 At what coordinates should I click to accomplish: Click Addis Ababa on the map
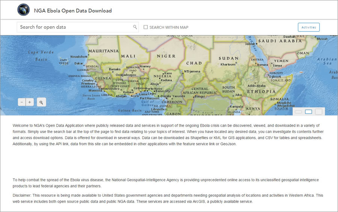point(257,85)
